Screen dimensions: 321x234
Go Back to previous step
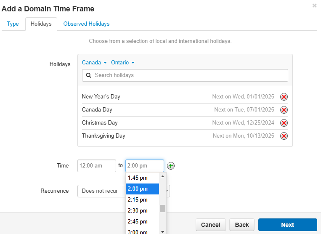pos(242,225)
